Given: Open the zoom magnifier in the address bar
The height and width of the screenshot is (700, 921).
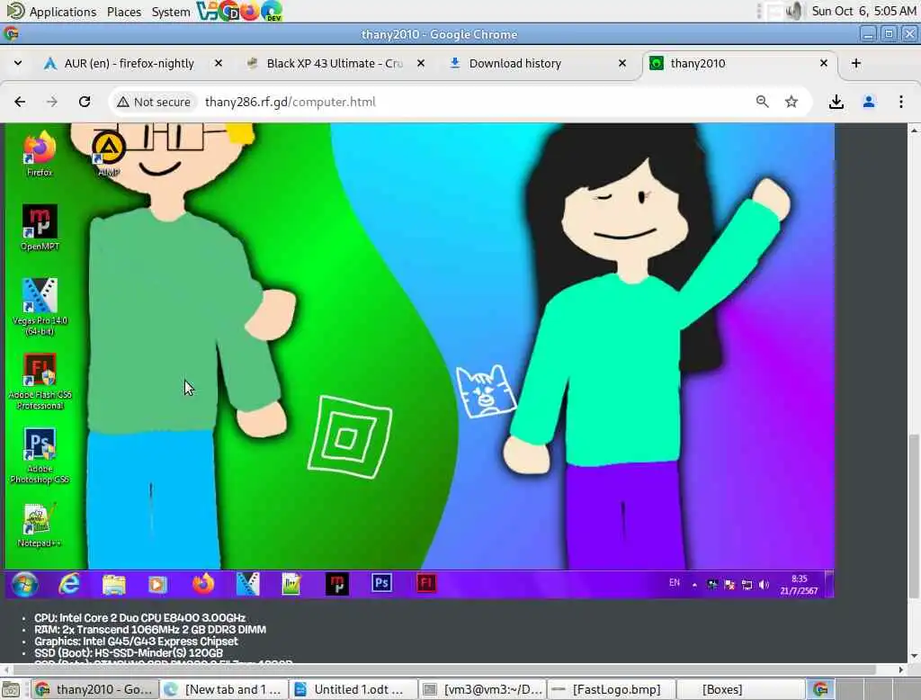Looking at the screenshot, I should click(x=762, y=102).
